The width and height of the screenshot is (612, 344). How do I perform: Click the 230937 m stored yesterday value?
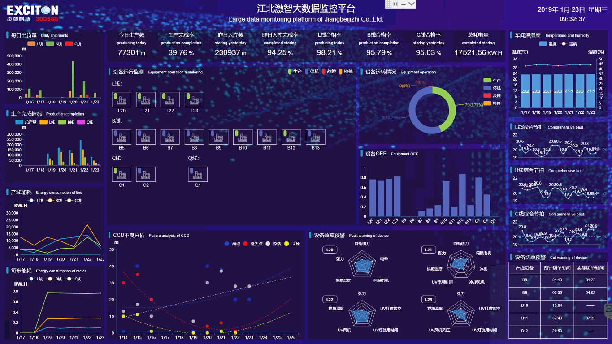(x=230, y=53)
